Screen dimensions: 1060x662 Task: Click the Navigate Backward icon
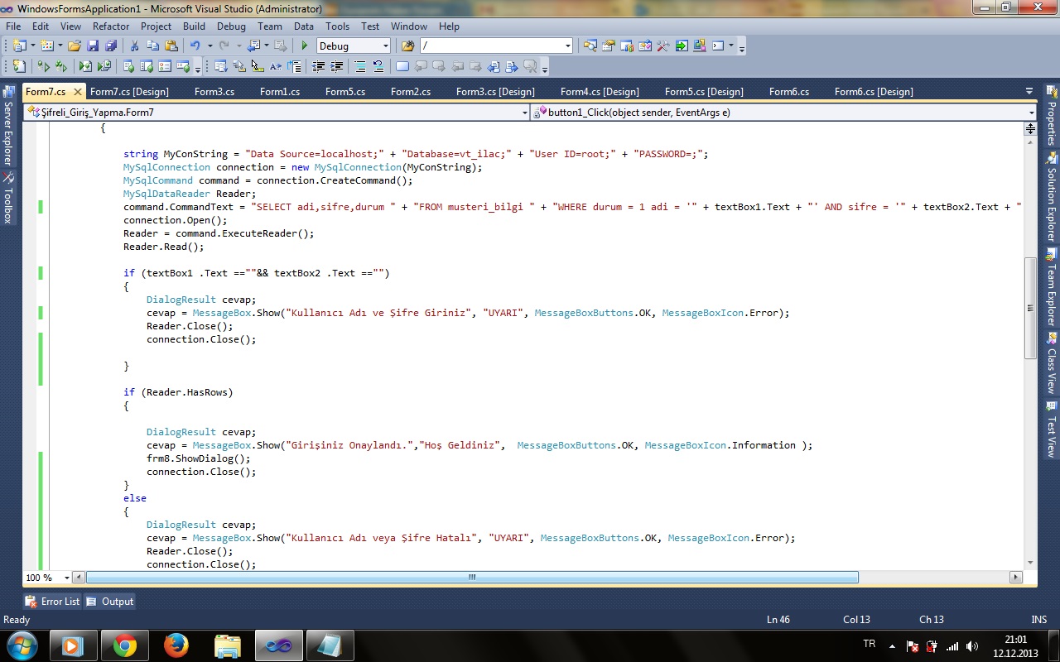(x=253, y=46)
